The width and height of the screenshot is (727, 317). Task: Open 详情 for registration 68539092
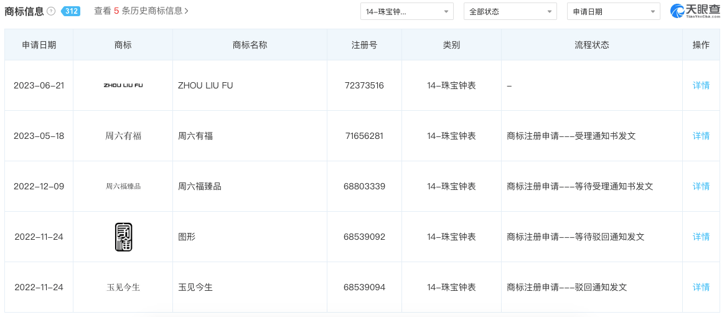pos(701,237)
